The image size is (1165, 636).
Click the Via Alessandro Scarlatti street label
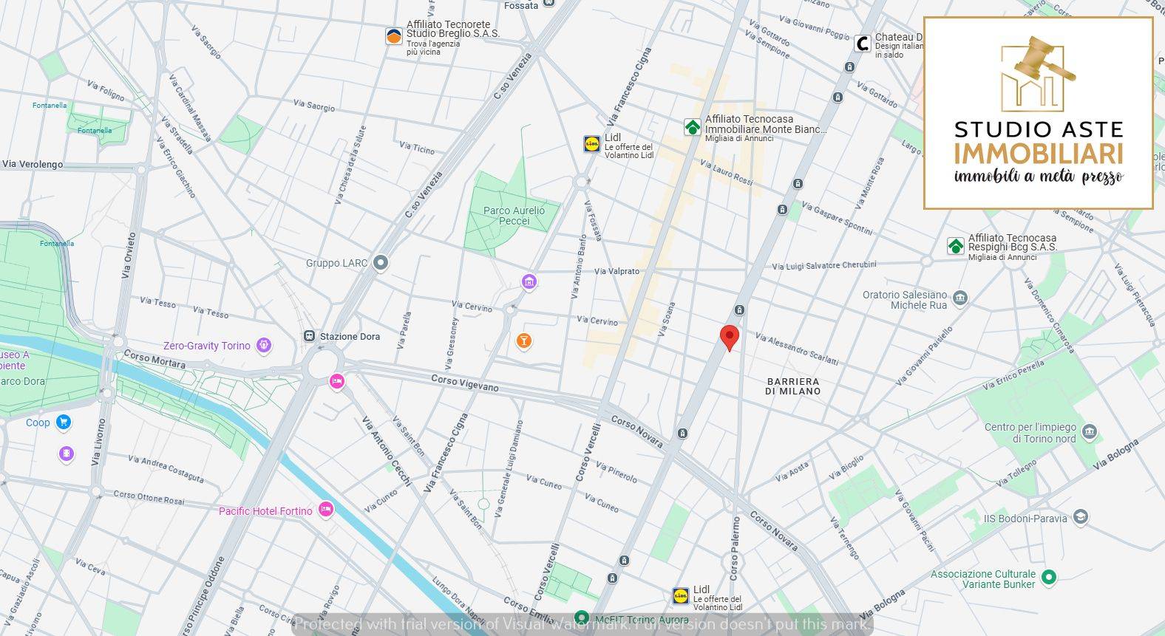pyautogui.click(x=797, y=349)
